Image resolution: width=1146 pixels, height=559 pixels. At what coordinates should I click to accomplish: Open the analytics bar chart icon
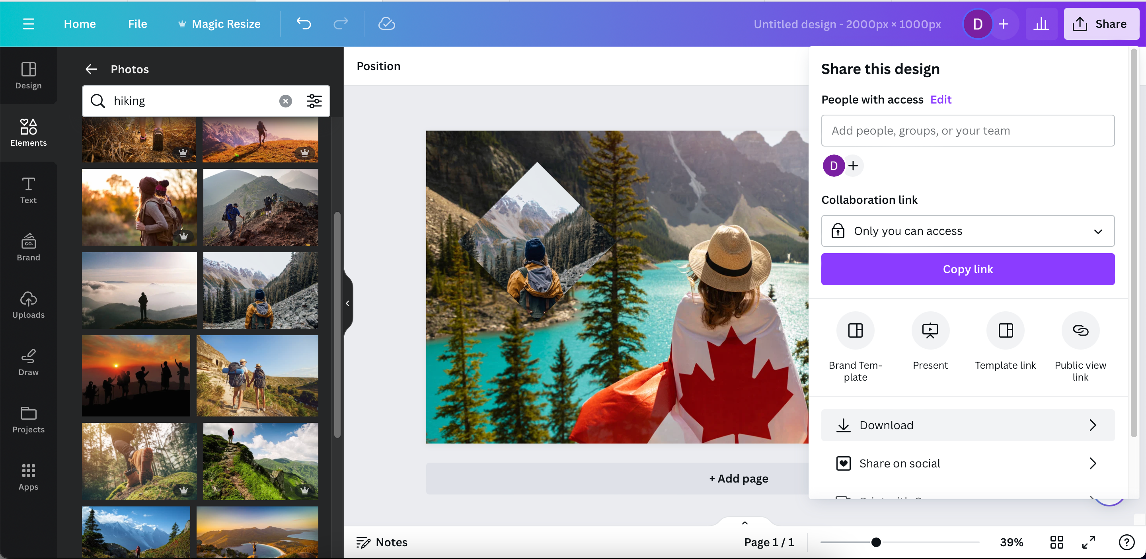[1041, 24]
